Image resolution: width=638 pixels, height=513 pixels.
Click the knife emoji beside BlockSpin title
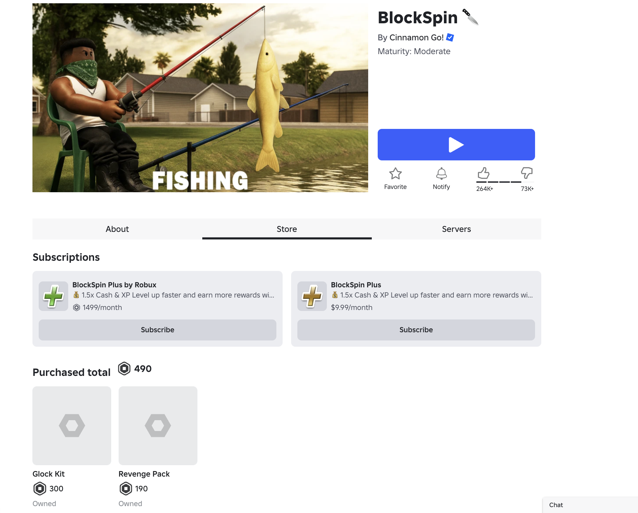pyautogui.click(x=470, y=17)
